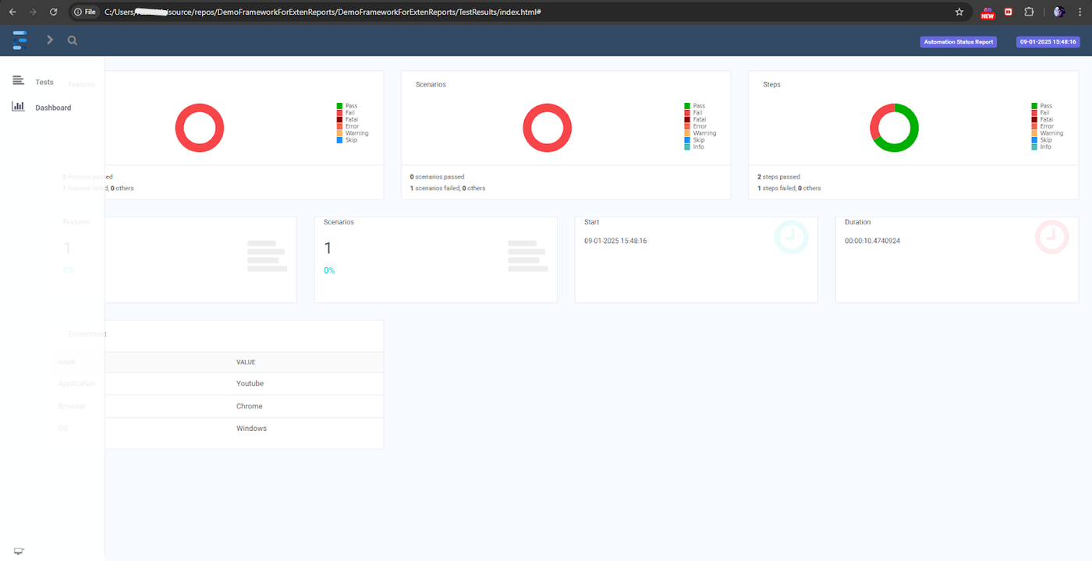Image resolution: width=1092 pixels, height=561 pixels.
Task: Click the 09-01-2025 15:48:16 timestamp badge
Action: [1047, 41]
